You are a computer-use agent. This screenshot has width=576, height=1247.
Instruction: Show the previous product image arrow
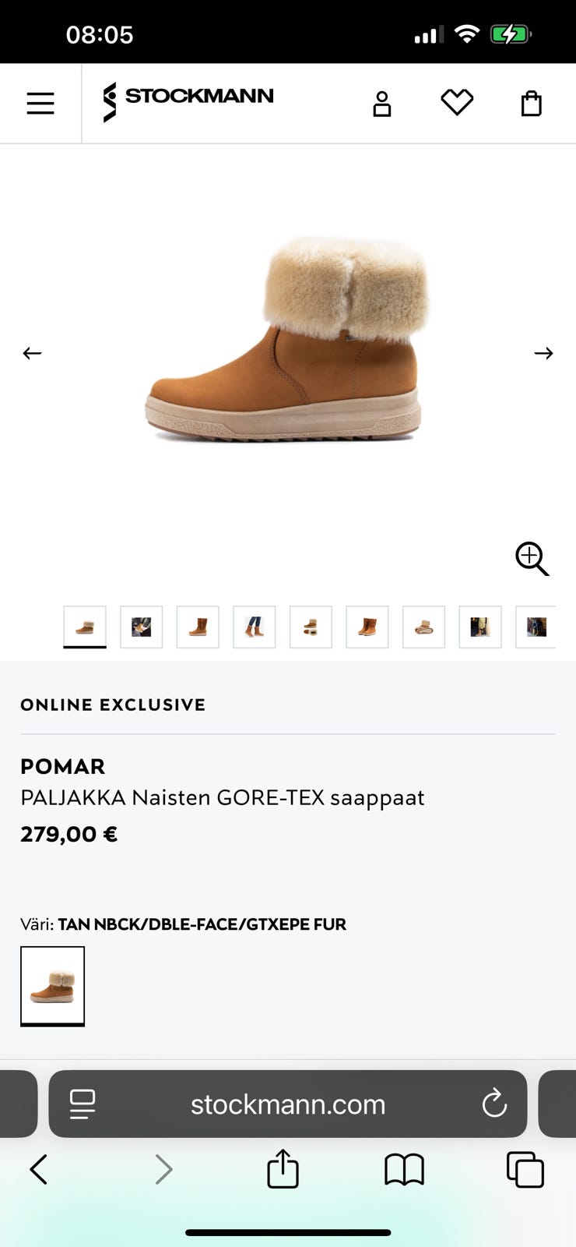point(32,353)
